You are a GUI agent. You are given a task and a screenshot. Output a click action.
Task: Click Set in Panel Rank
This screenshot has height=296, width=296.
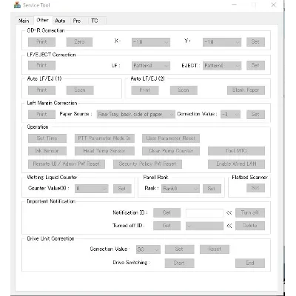point(212,189)
